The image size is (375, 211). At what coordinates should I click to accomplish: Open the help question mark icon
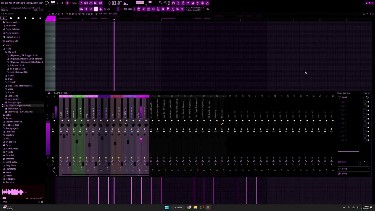pyautogui.click(x=188, y=3)
